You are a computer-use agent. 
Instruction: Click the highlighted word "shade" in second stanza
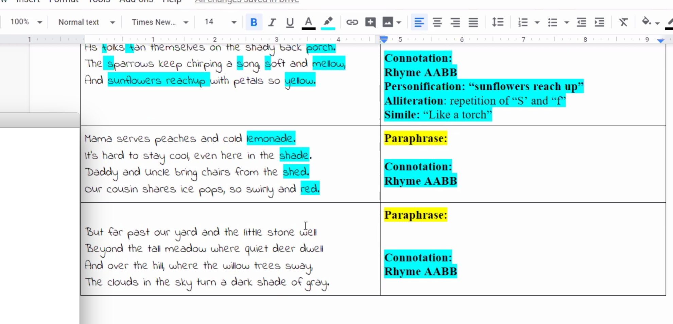pos(294,155)
